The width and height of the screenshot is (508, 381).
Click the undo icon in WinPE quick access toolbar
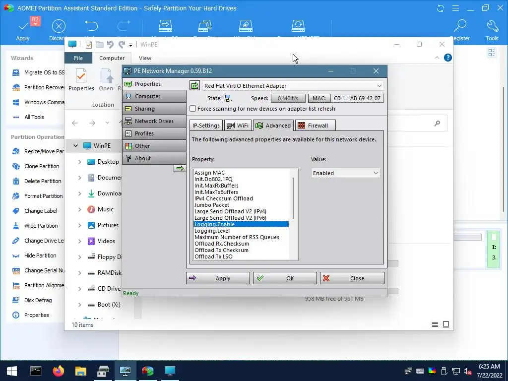(x=110, y=45)
